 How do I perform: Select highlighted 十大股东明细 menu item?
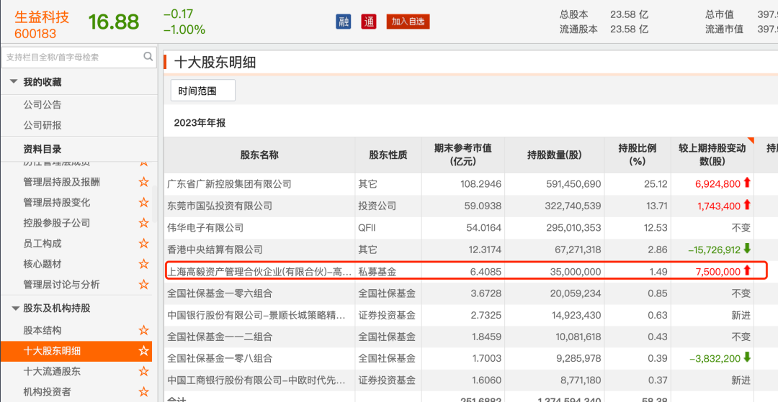click(76, 352)
